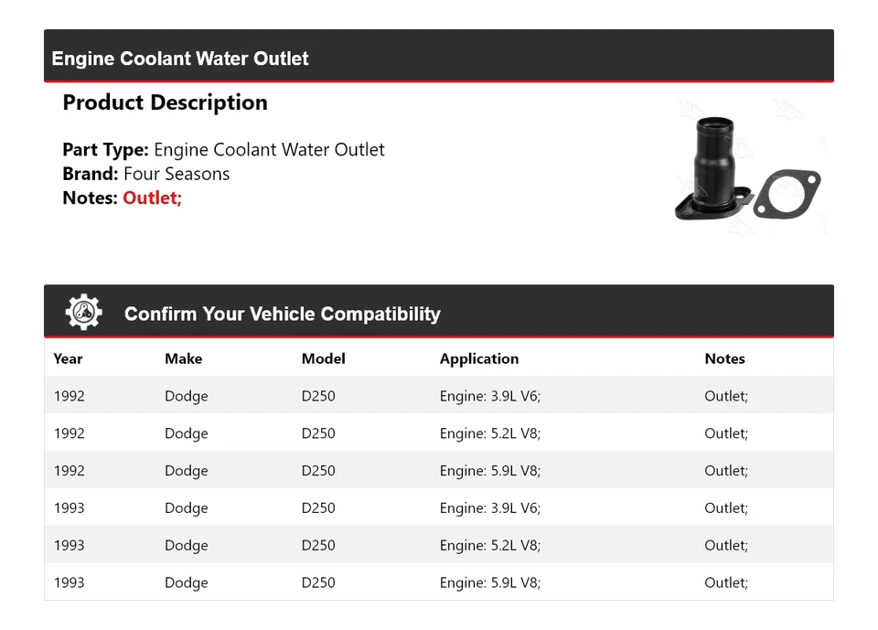The height and width of the screenshot is (630, 878).
Task: Select the 1992 row with Engine: 5.9L V8
Action: pos(438,471)
